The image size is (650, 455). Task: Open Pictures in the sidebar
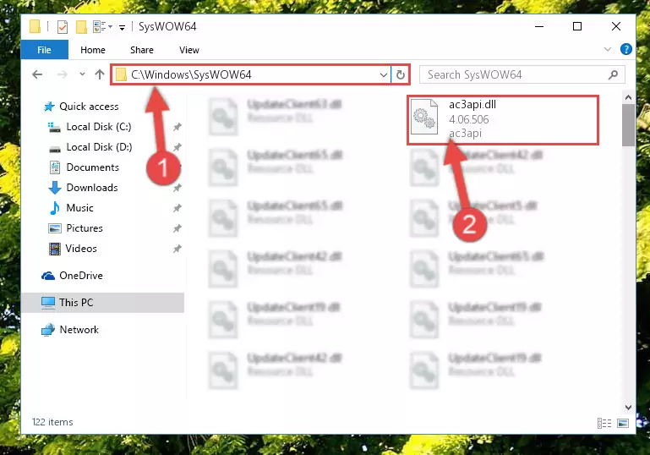pyautogui.click(x=85, y=228)
